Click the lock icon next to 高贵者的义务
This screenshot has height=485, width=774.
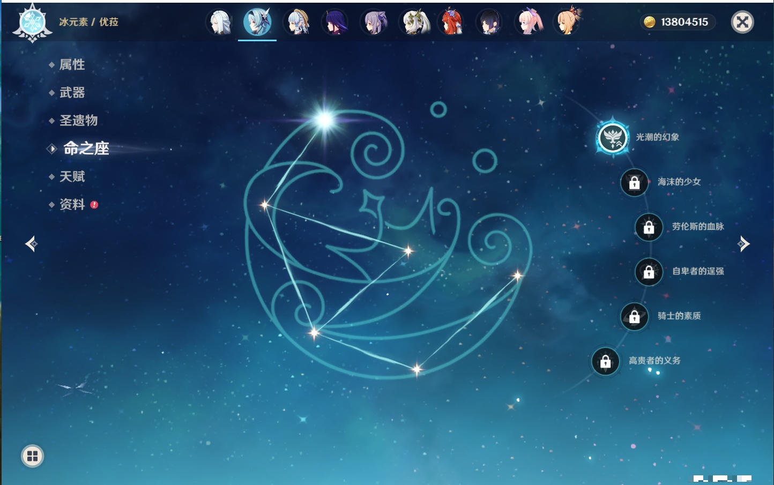(606, 361)
